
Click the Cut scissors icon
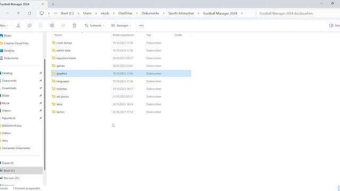(x=18, y=25)
